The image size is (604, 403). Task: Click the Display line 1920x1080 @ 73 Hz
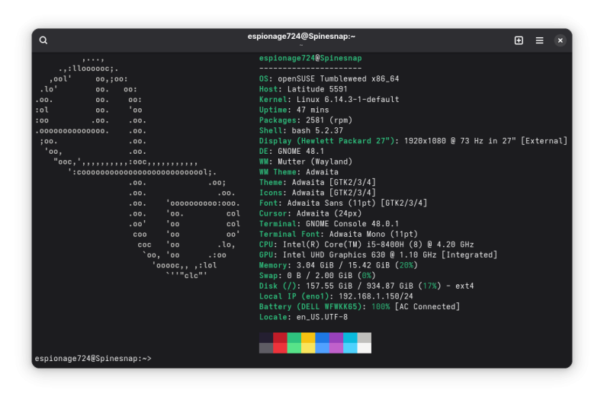pos(413,141)
